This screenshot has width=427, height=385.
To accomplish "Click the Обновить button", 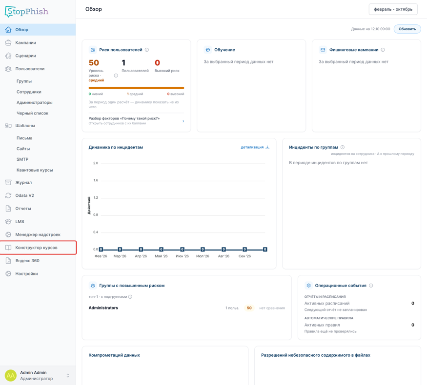I will [x=407, y=29].
